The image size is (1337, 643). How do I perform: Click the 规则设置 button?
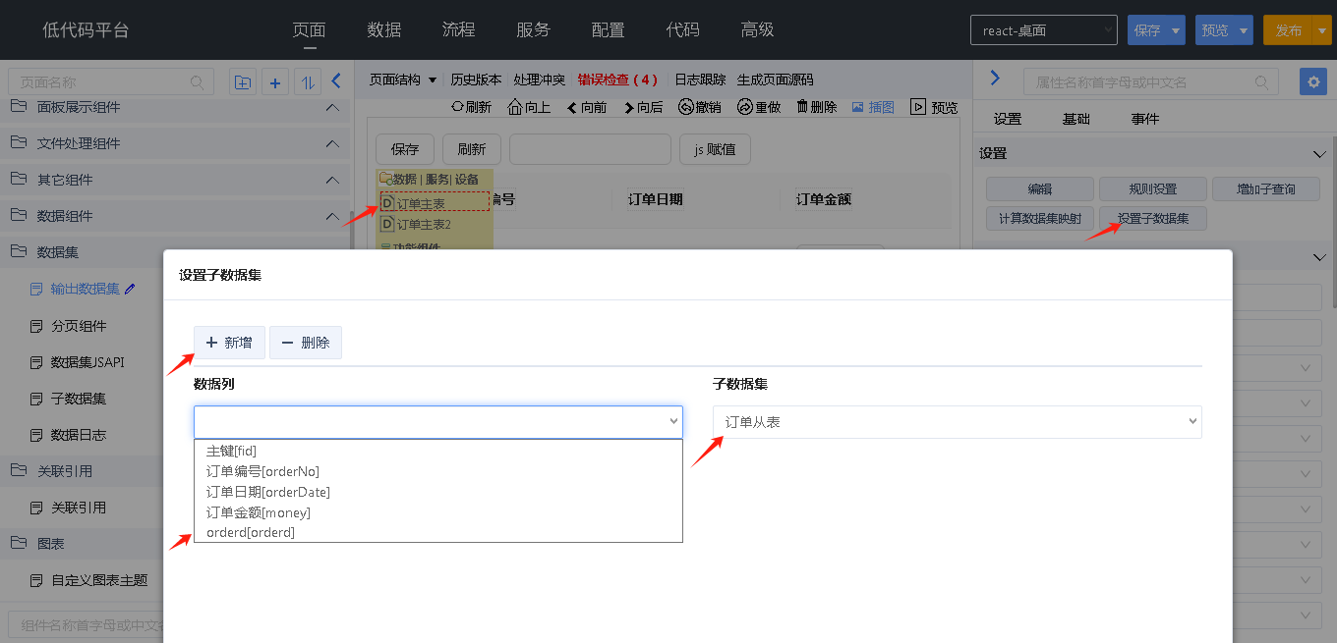(1153, 188)
